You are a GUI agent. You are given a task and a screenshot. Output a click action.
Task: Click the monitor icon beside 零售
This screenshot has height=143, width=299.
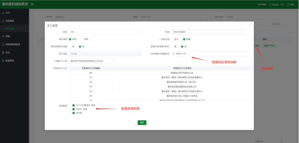click(x=3, y=36)
